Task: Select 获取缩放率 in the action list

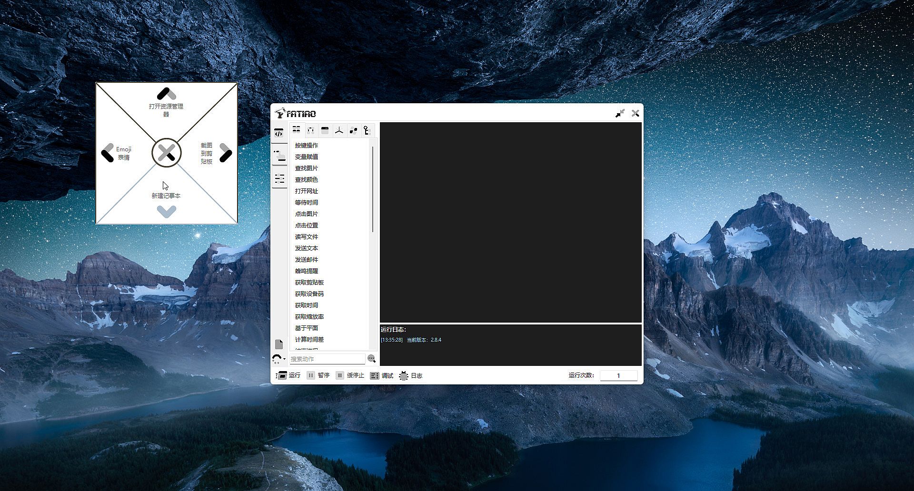Action: (309, 317)
